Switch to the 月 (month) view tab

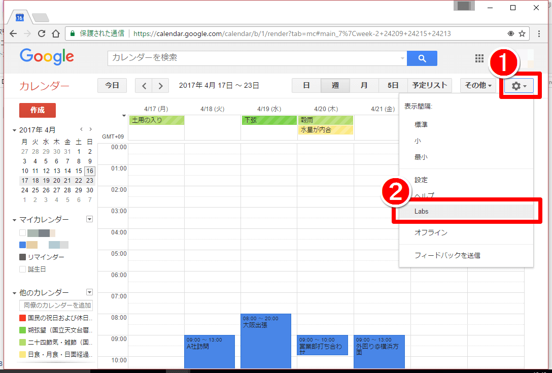[x=364, y=85]
